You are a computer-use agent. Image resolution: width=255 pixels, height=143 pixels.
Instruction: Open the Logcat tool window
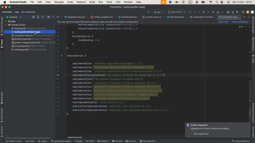tap(43, 141)
